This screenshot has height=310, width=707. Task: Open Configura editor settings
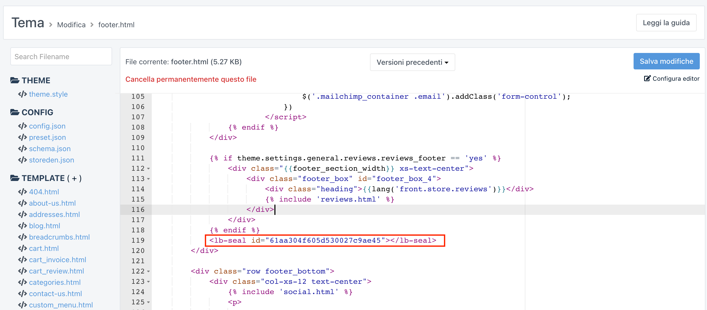[x=672, y=79]
